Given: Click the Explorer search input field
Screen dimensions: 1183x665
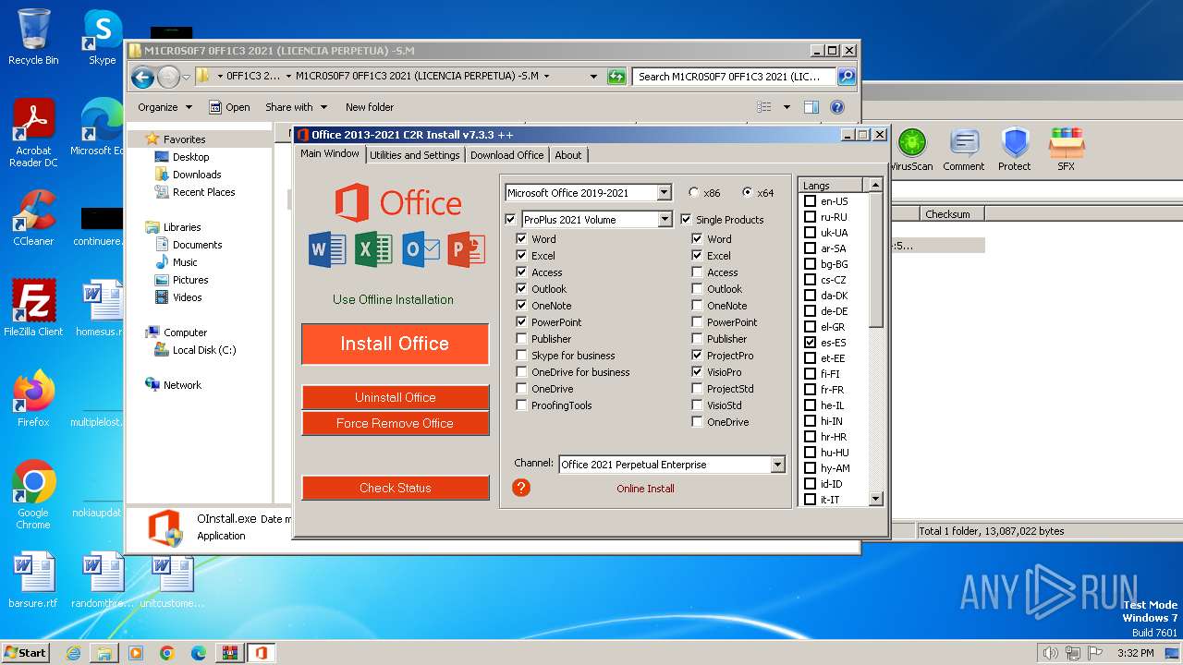Looking at the screenshot, I should [x=735, y=77].
